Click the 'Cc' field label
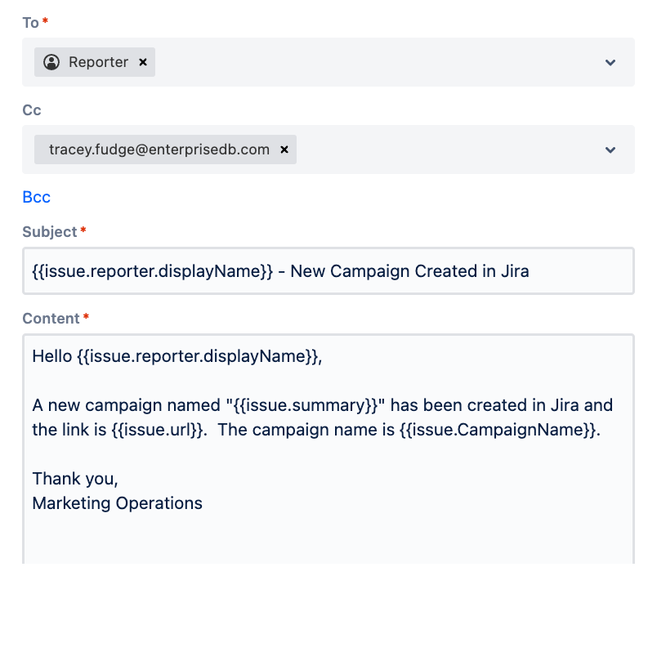Image resolution: width=657 pixels, height=652 pixels. click(x=32, y=110)
